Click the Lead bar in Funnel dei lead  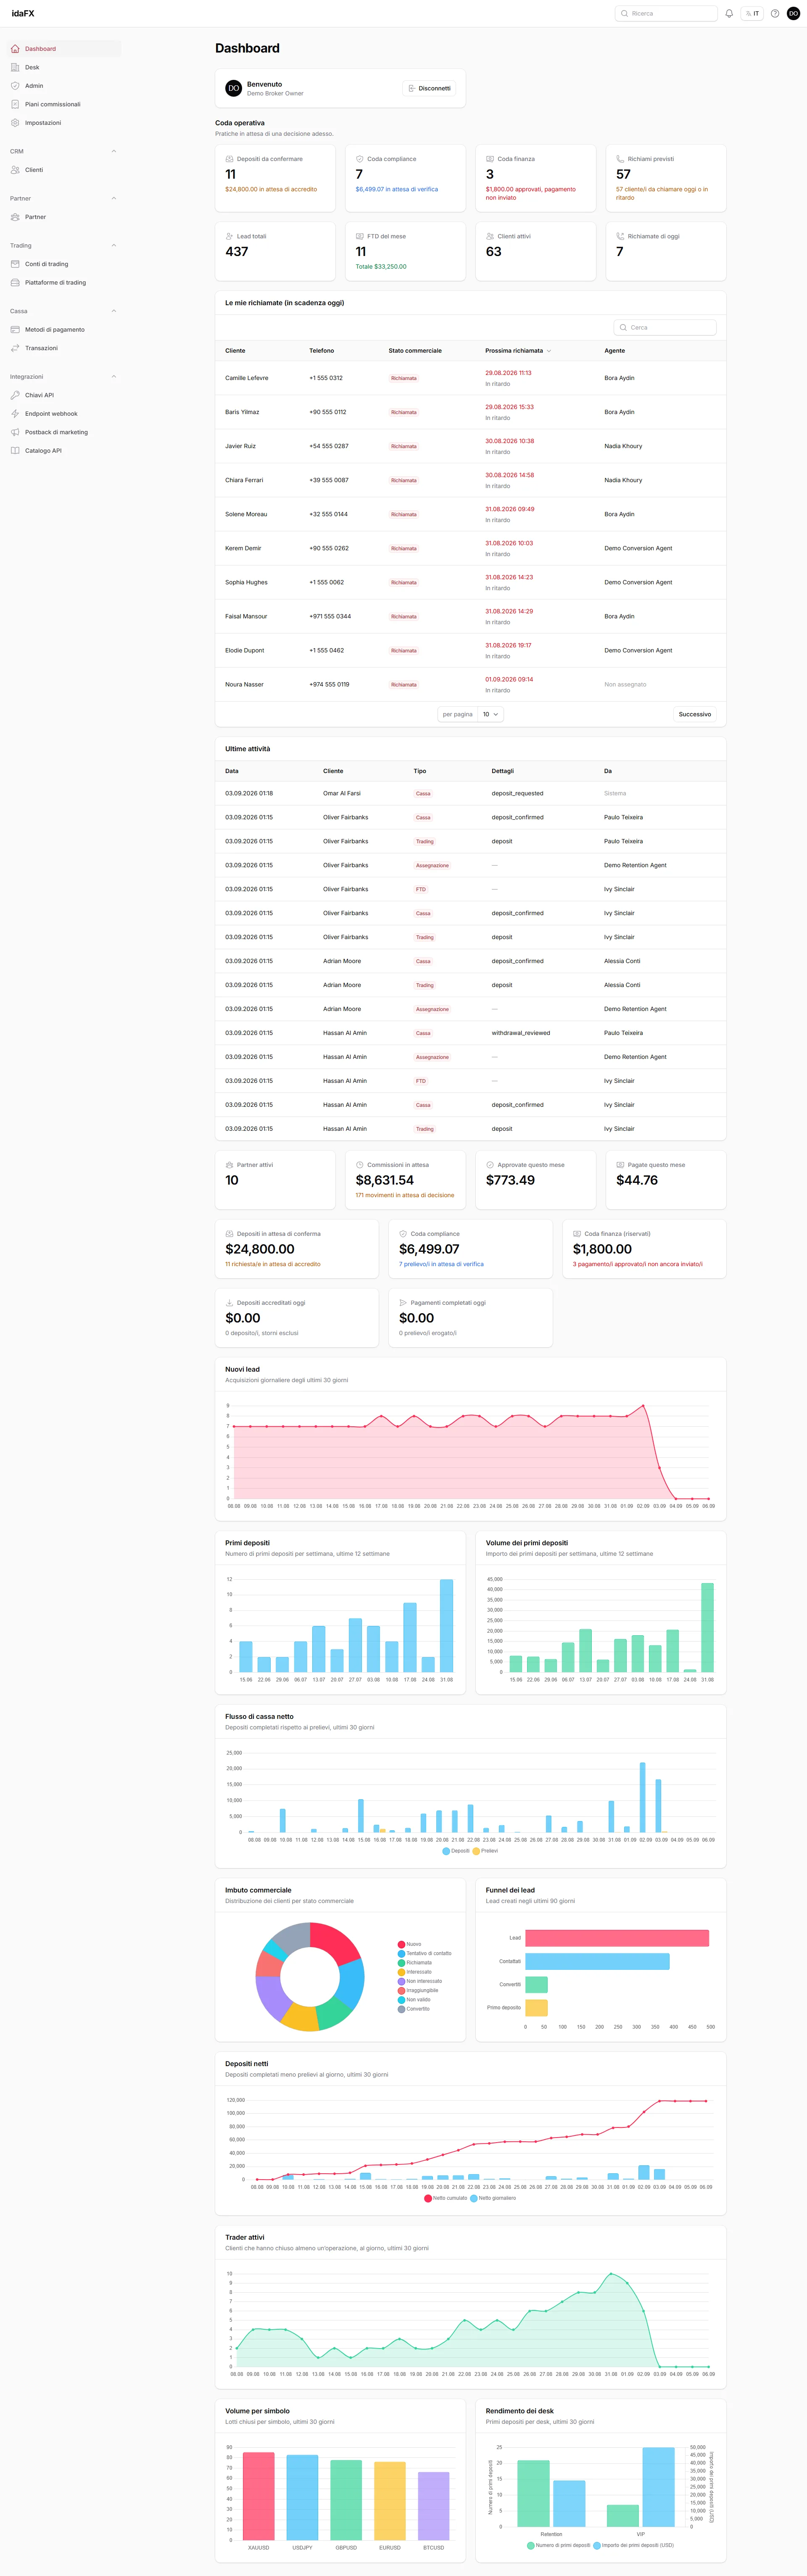click(617, 1938)
